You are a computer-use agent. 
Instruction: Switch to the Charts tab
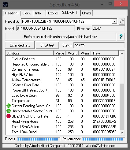coord(87,13)
